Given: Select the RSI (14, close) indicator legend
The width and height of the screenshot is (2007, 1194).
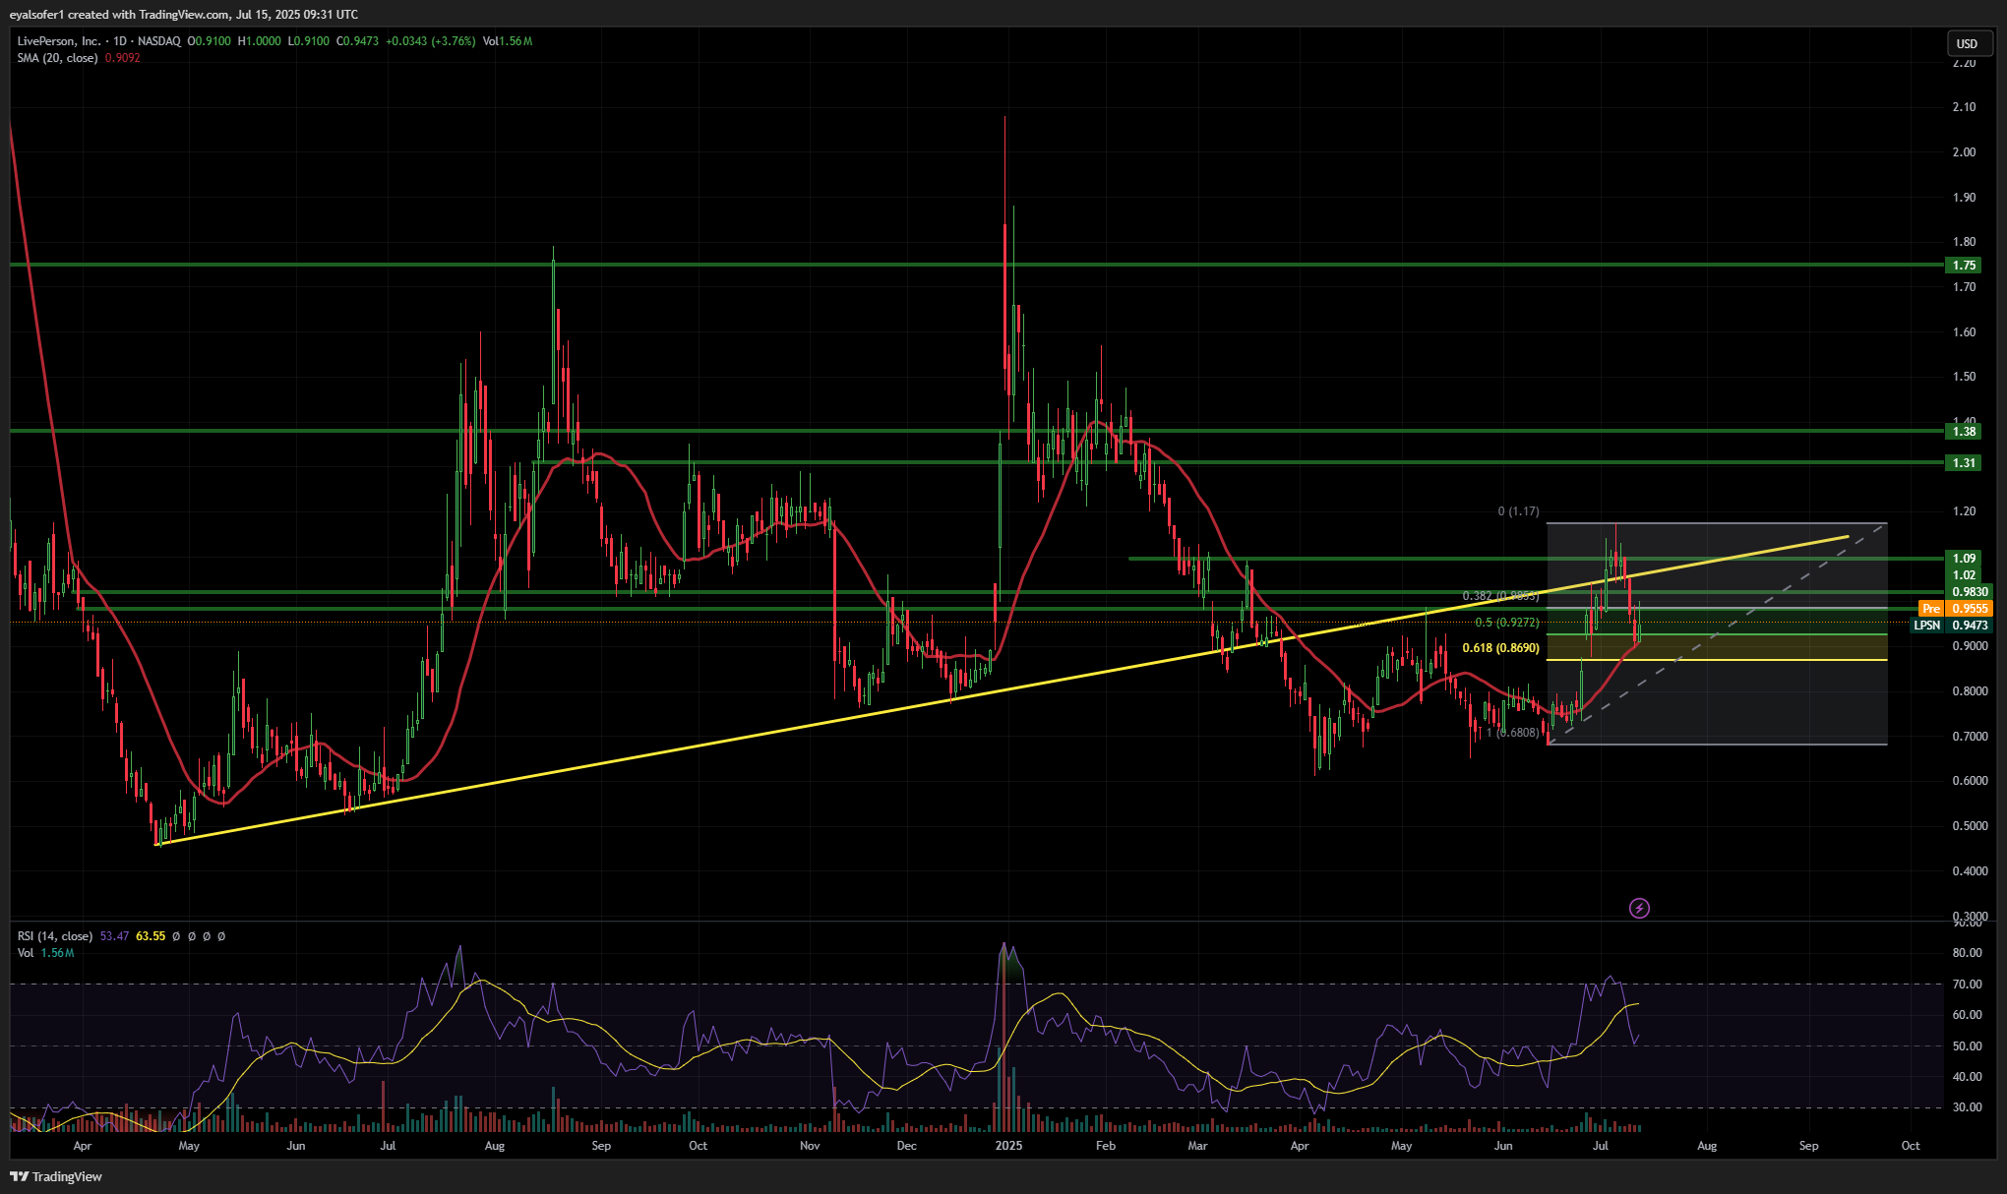Looking at the screenshot, I should coord(55,936).
